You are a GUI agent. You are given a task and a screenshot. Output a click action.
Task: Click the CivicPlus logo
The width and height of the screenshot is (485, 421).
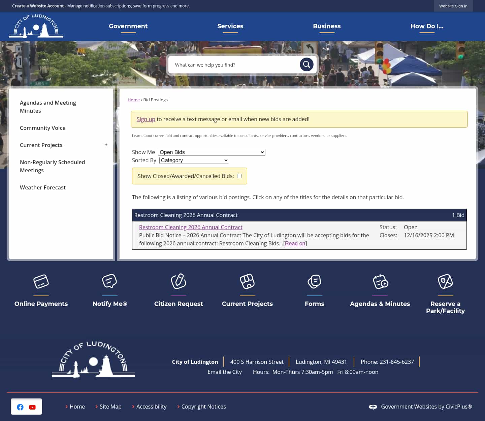(x=373, y=407)
